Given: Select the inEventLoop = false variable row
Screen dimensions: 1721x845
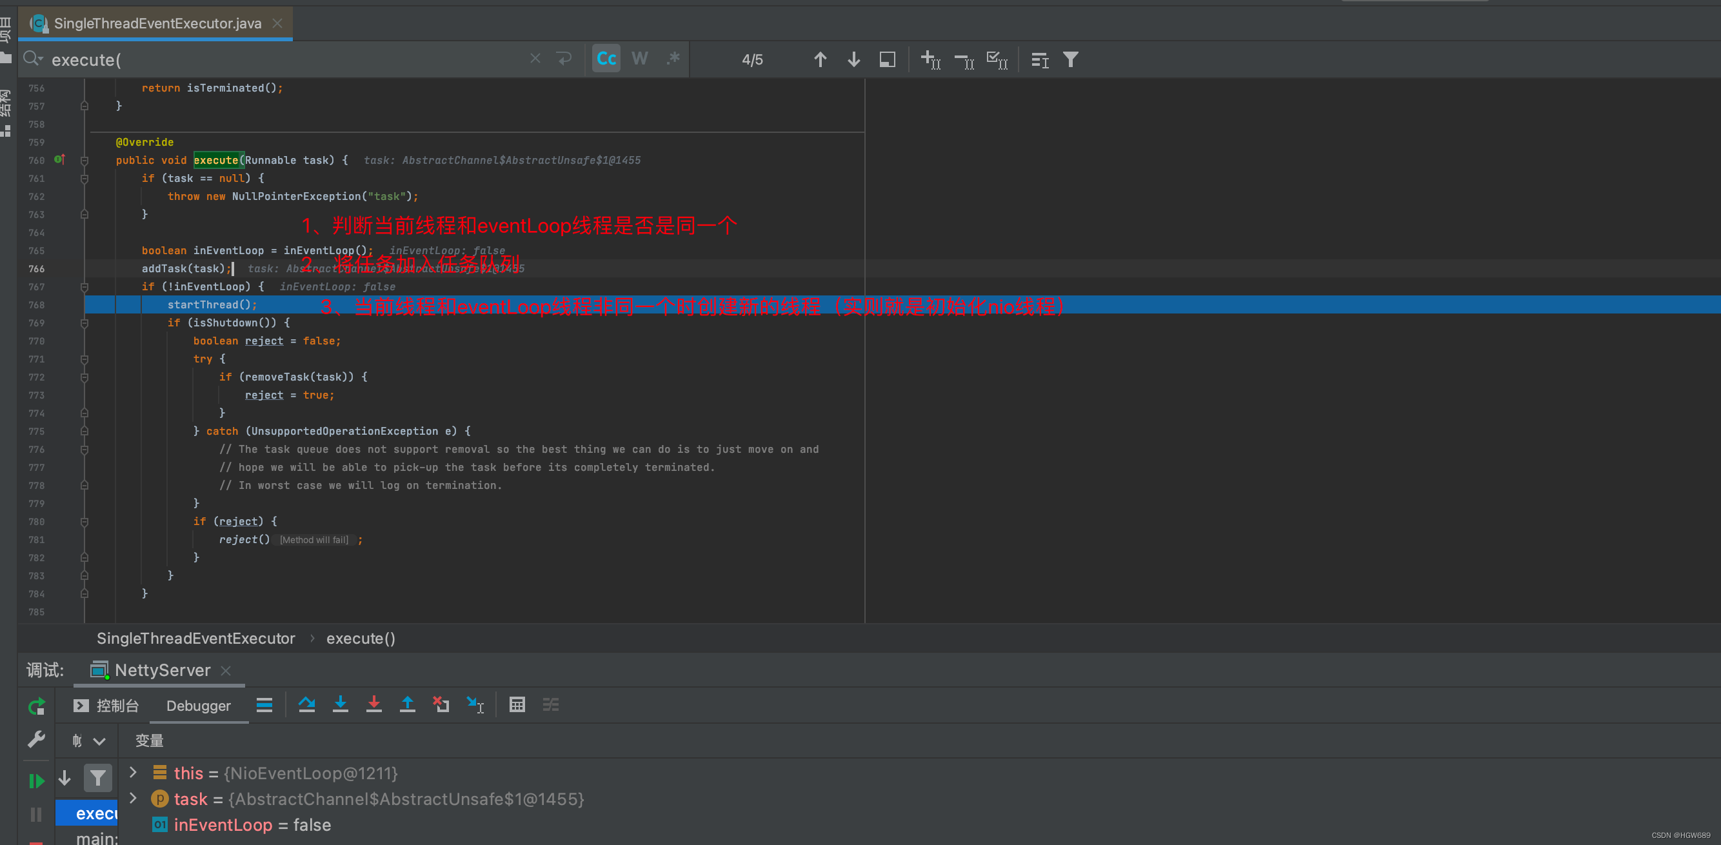Looking at the screenshot, I should point(919,825).
